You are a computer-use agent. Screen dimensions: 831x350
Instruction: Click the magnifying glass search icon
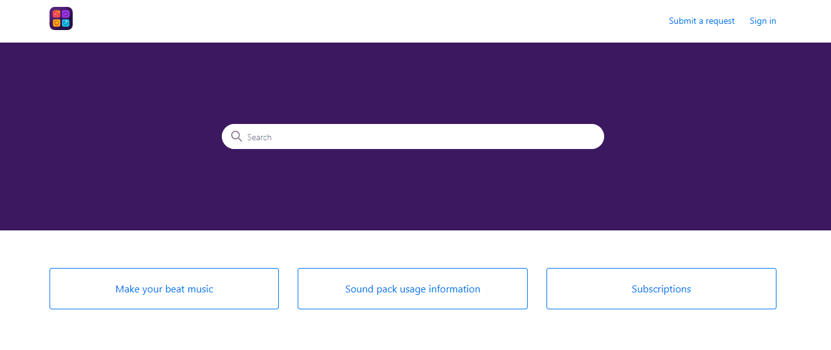236,136
